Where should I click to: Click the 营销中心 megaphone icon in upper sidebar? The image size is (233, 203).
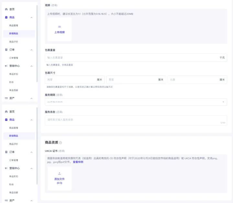pos(6,66)
